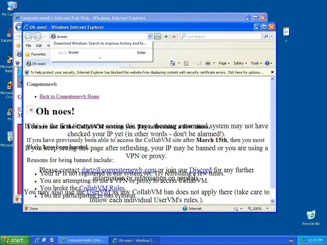Click the Print icon
This screenshot has width=327, height=245.
tap(208, 63)
